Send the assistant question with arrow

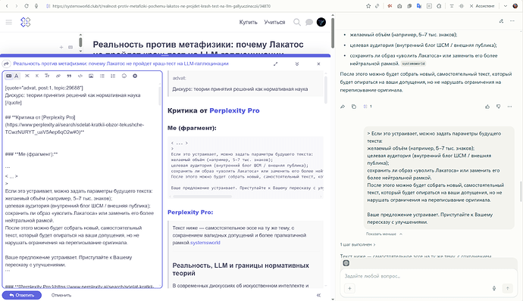(x=507, y=288)
